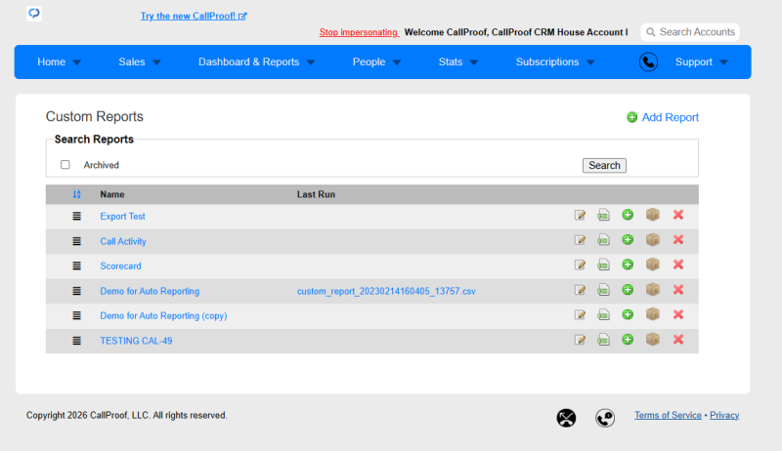The height and width of the screenshot is (451, 782).
Task: Click green plus for Auto Reporting (copy)
Action: pyautogui.click(x=628, y=314)
